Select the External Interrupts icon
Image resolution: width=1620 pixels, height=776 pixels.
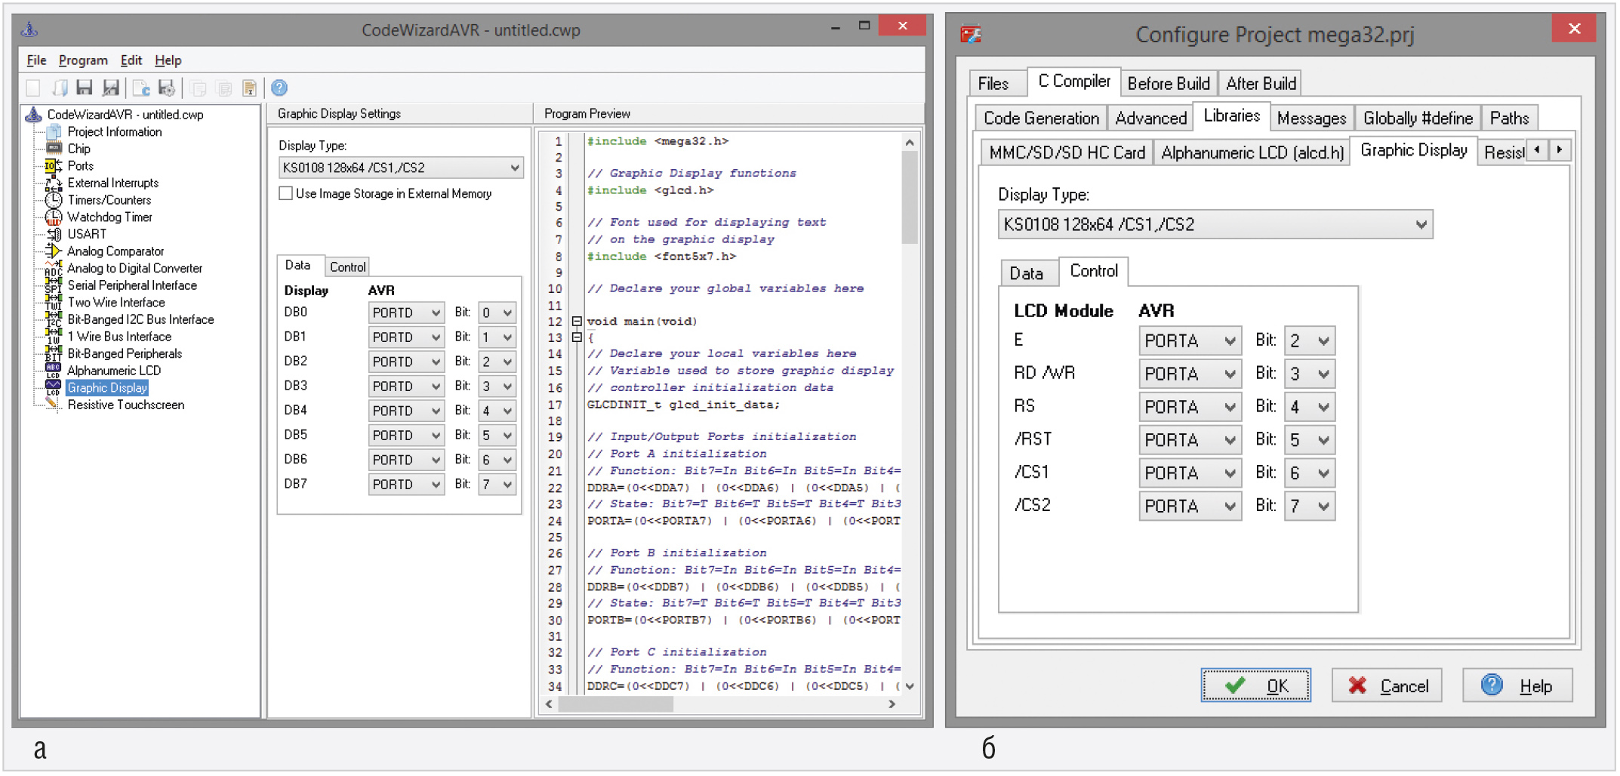[x=53, y=183]
